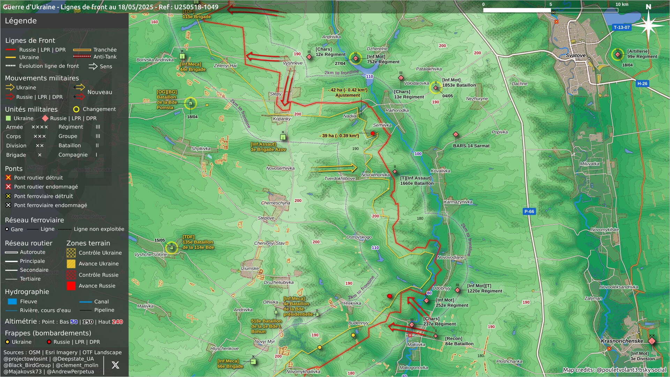
Task: Click the Contrôle Ukraine legend swatch
Action: tap(71, 253)
